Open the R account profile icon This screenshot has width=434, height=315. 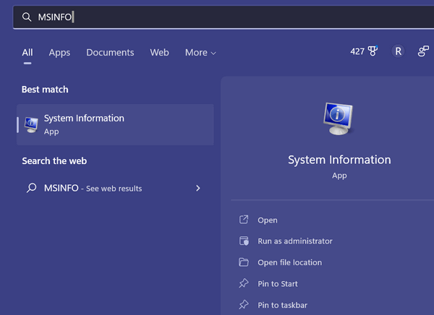coord(398,51)
